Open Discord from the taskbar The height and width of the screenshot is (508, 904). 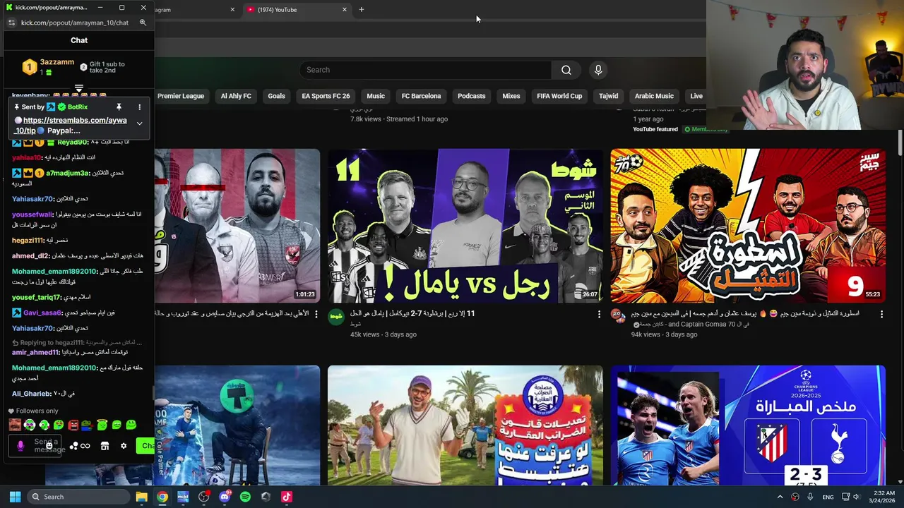point(225,497)
